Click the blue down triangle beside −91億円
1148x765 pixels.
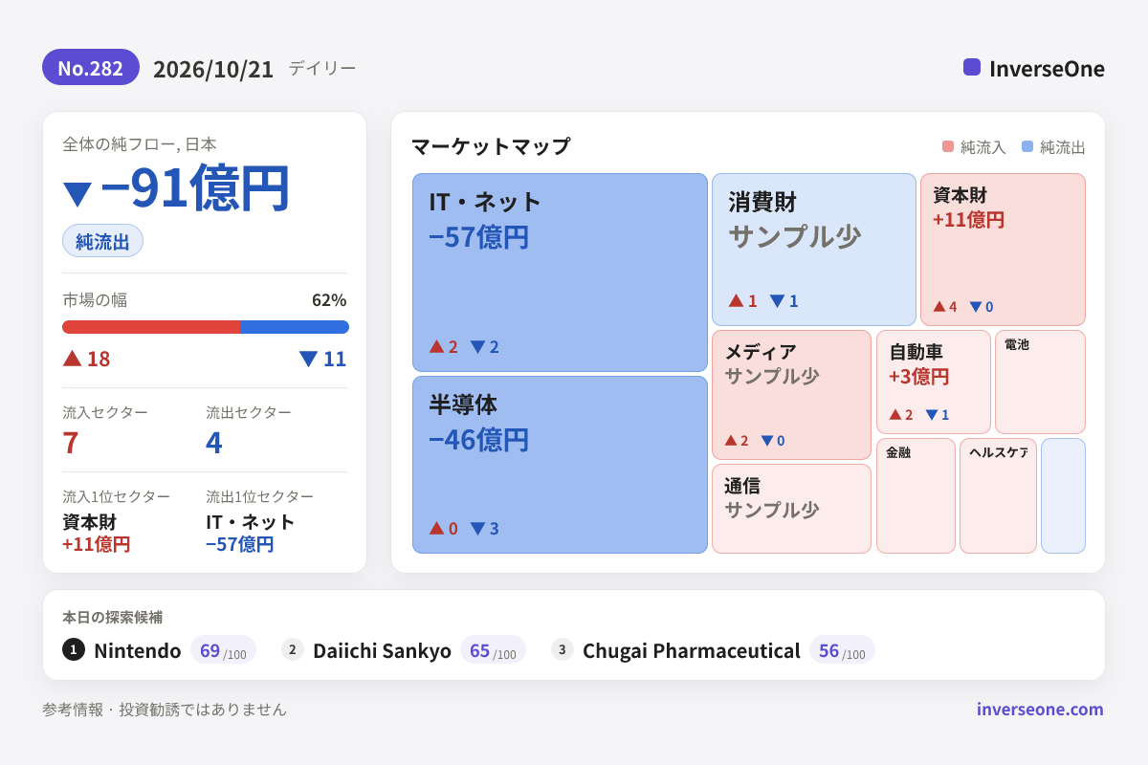click(77, 194)
